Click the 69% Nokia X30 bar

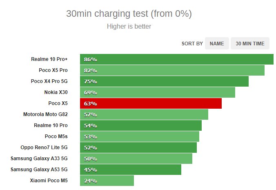(x=157, y=92)
